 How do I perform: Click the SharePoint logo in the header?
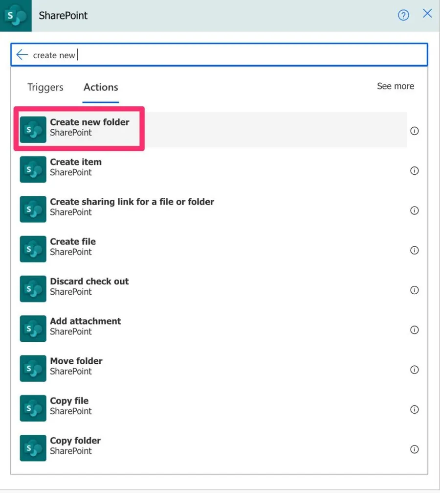pos(16,16)
